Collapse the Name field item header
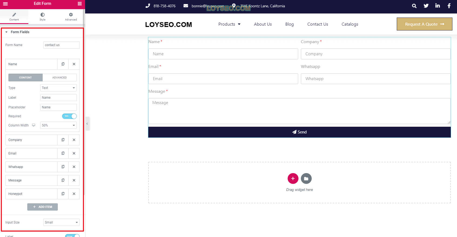Viewport: 457px width, 237px height. [31, 64]
